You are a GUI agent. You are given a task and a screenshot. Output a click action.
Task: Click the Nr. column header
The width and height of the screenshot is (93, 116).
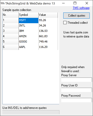coord(10,15)
